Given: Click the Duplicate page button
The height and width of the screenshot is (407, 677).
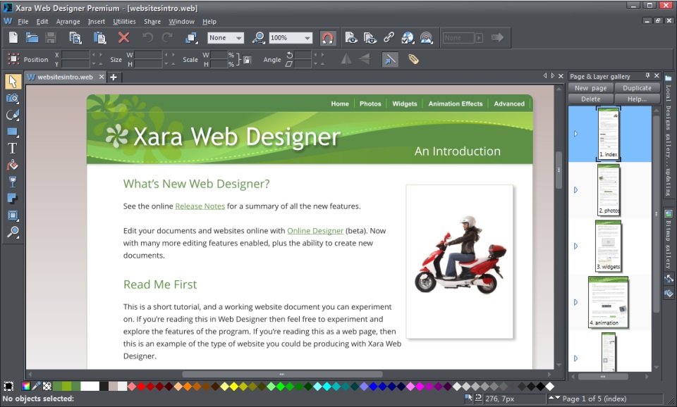Looking at the screenshot, I should pyautogui.click(x=637, y=87).
